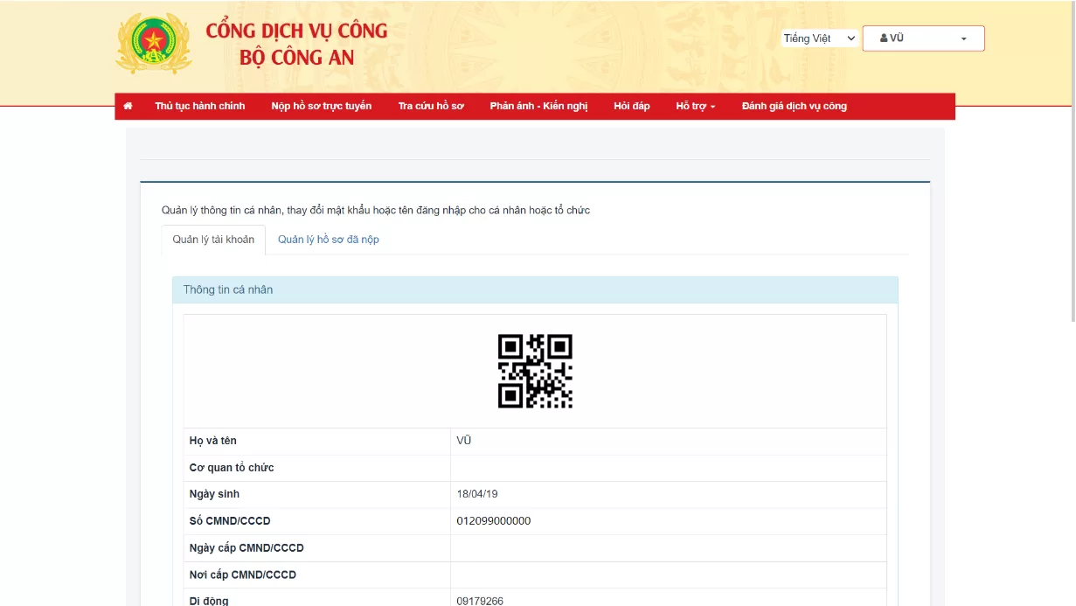Open the Hỏi đáp menu item

pyautogui.click(x=632, y=106)
